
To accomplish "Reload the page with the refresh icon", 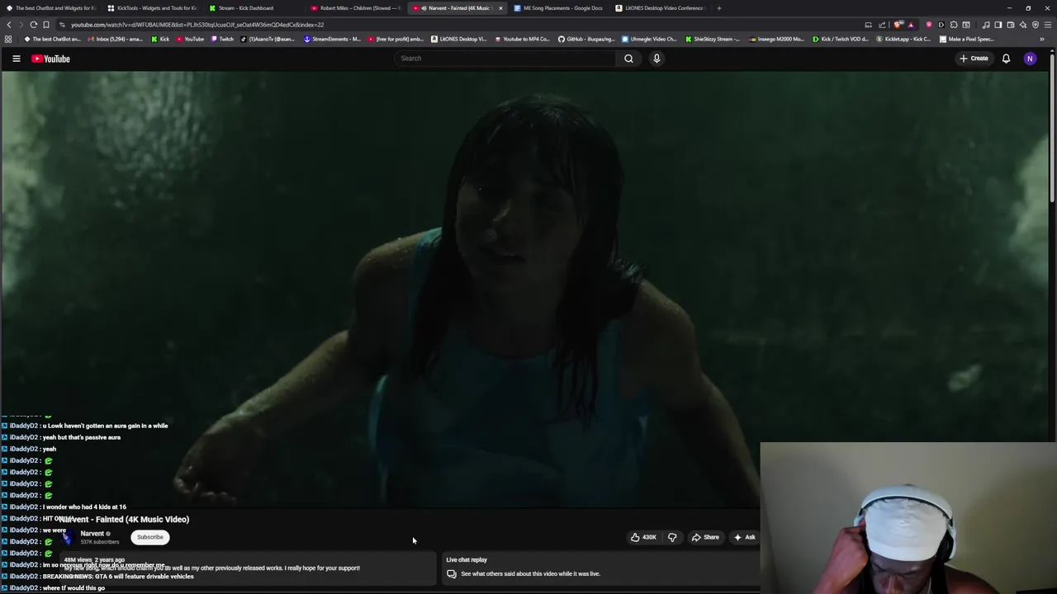I will click(34, 25).
